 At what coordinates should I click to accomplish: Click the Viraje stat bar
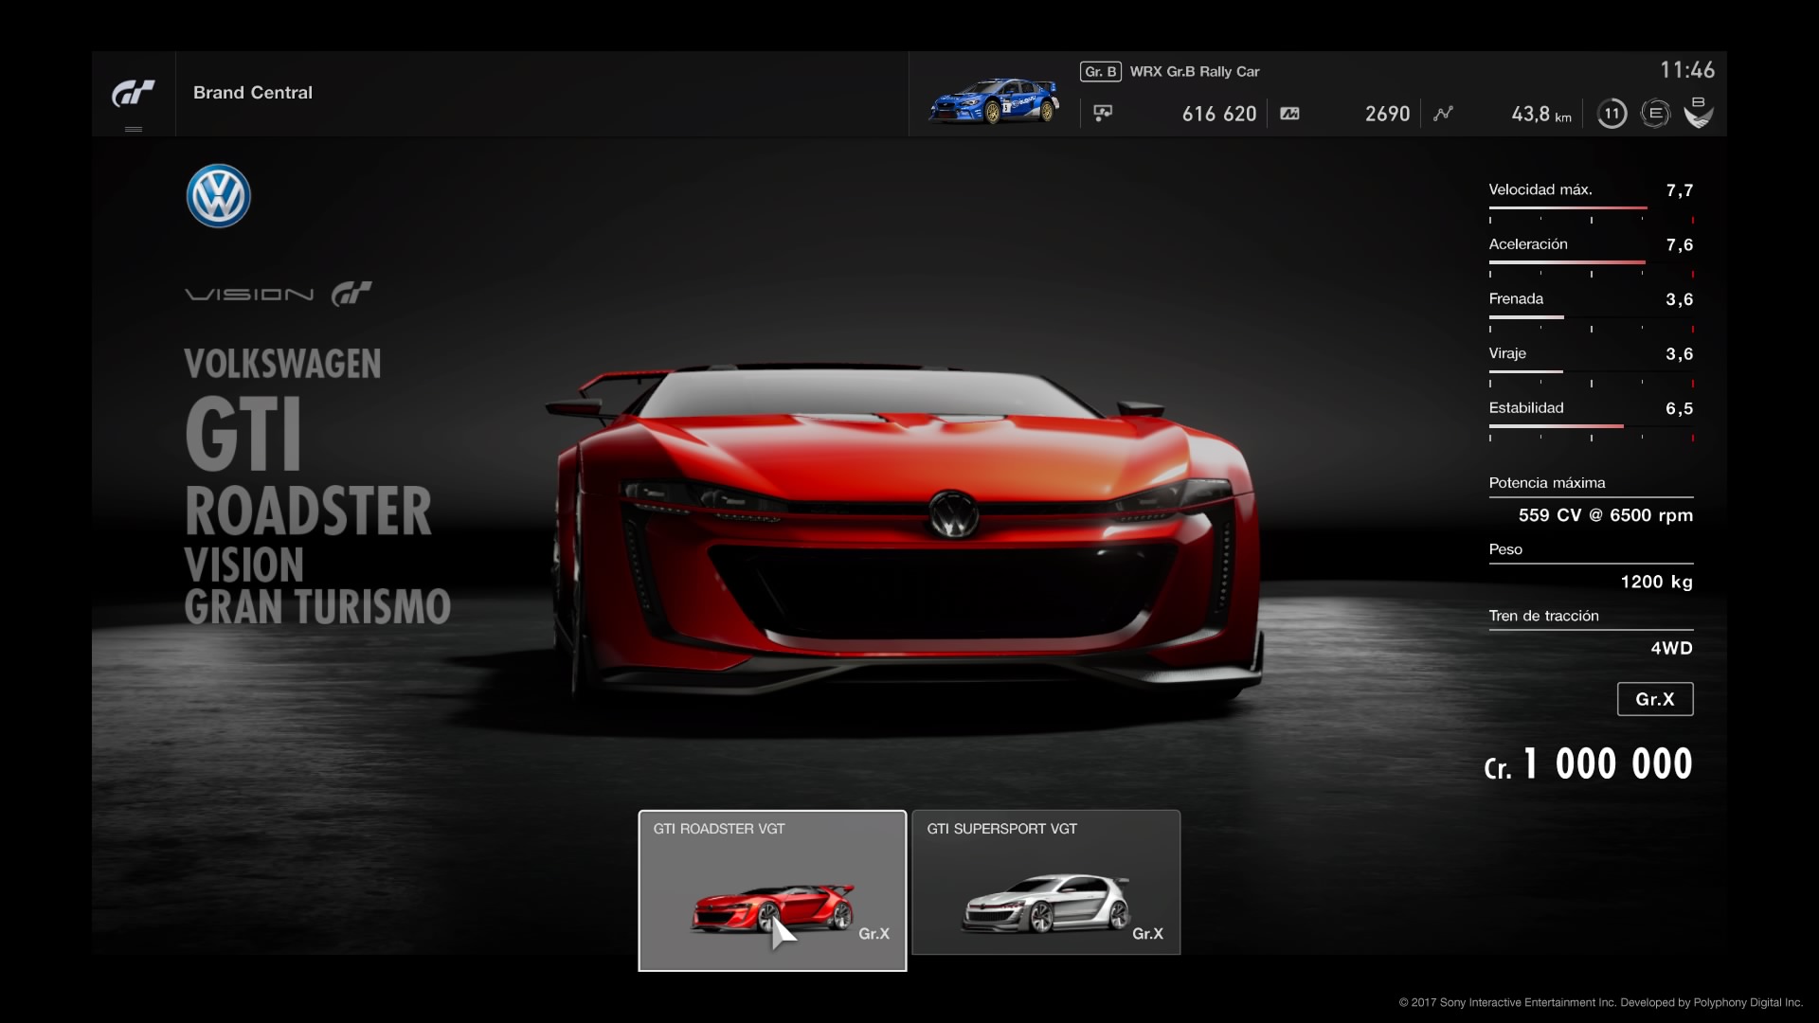pos(1591,371)
